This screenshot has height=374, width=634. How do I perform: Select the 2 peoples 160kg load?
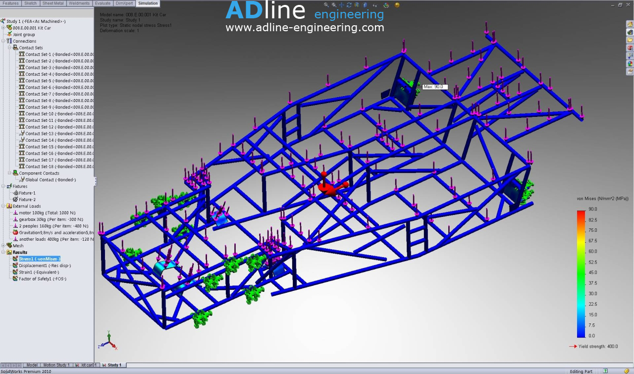coord(53,226)
